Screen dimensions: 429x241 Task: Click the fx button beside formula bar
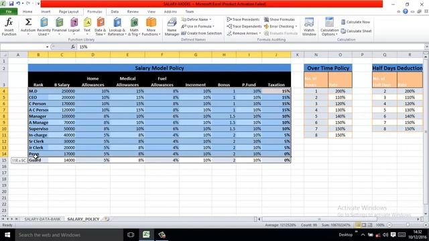[73, 47]
